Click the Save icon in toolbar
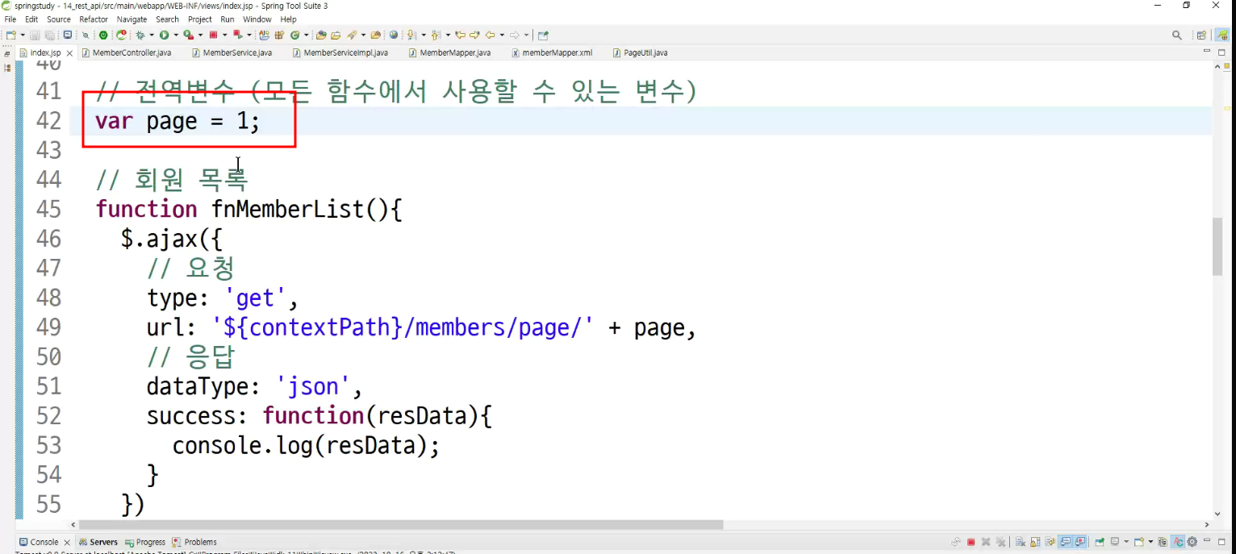The image size is (1236, 554). [x=35, y=35]
